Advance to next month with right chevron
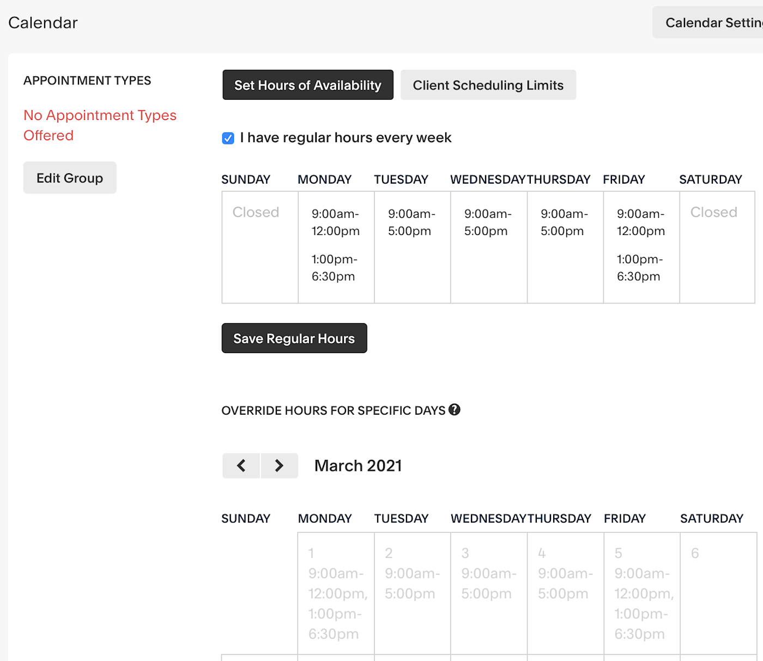 tap(279, 465)
